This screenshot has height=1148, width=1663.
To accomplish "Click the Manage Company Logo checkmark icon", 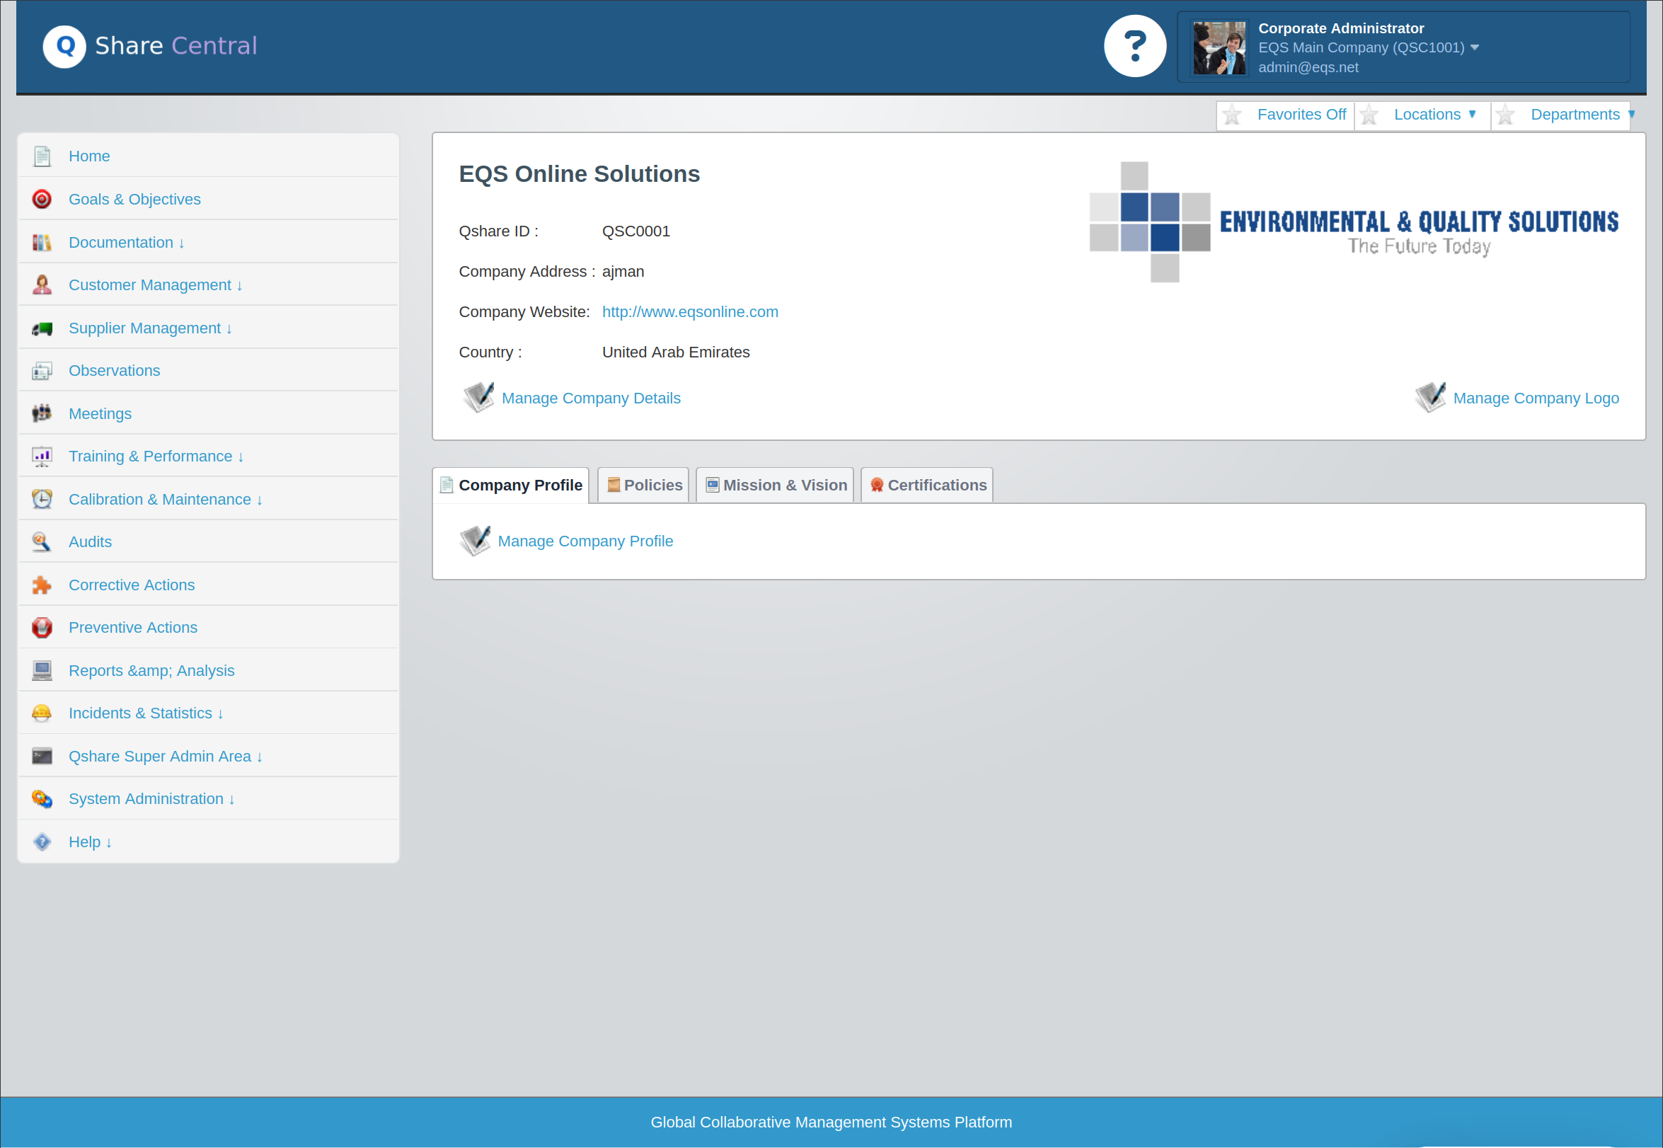I will click(1430, 397).
